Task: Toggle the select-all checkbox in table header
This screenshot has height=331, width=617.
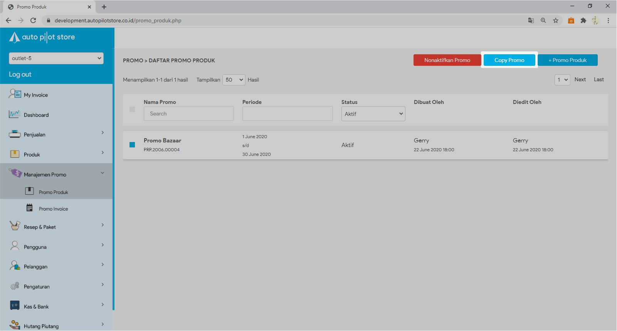Action: tap(132, 109)
